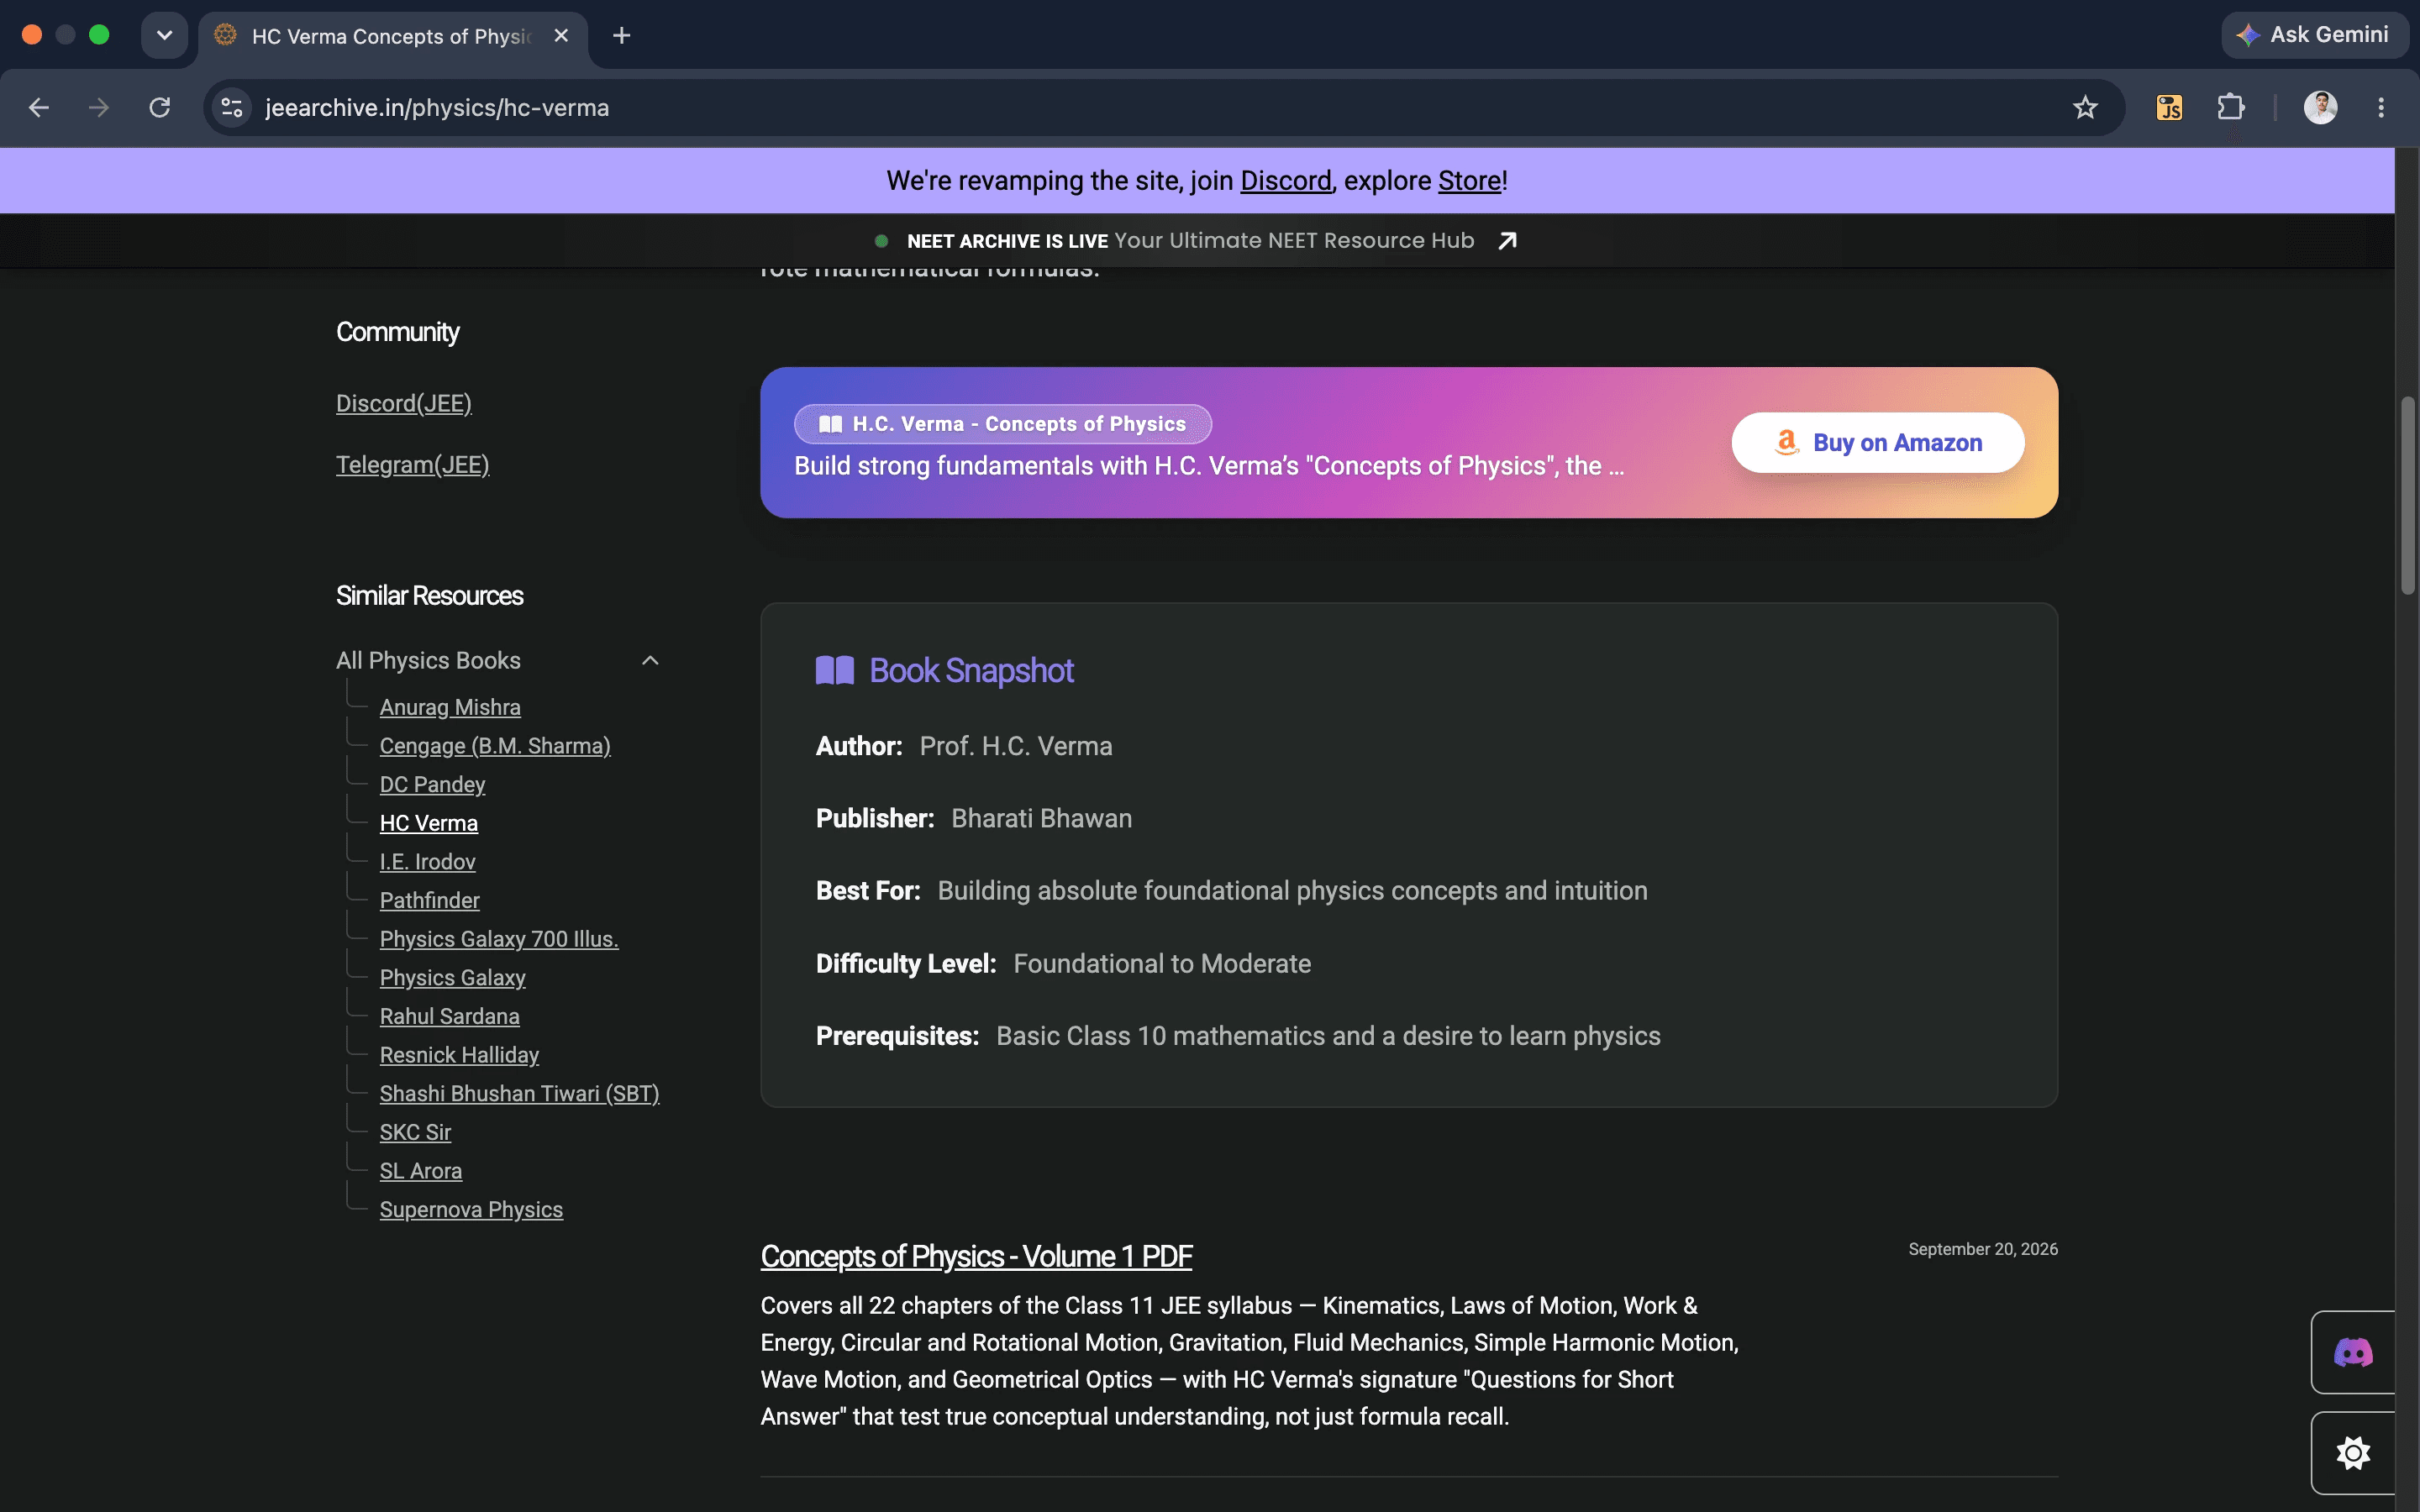
Task: Click the H.C. Verma - Concepts of Physics badge
Action: [1002, 424]
